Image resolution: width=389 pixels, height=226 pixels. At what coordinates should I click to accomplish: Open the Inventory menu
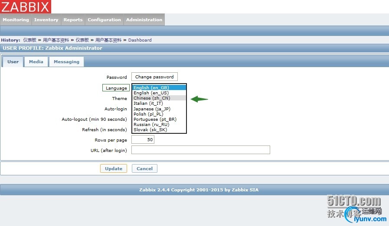pyautogui.click(x=46, y=19)
